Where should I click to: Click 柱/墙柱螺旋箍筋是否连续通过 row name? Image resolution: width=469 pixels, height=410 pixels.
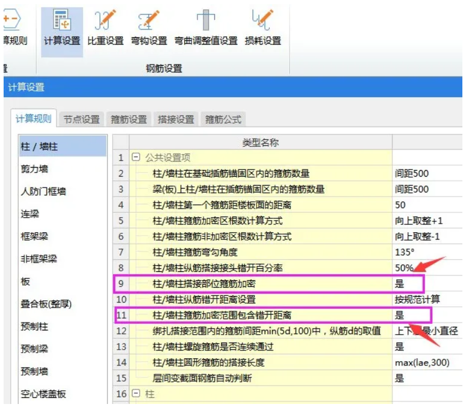(213, 347)
